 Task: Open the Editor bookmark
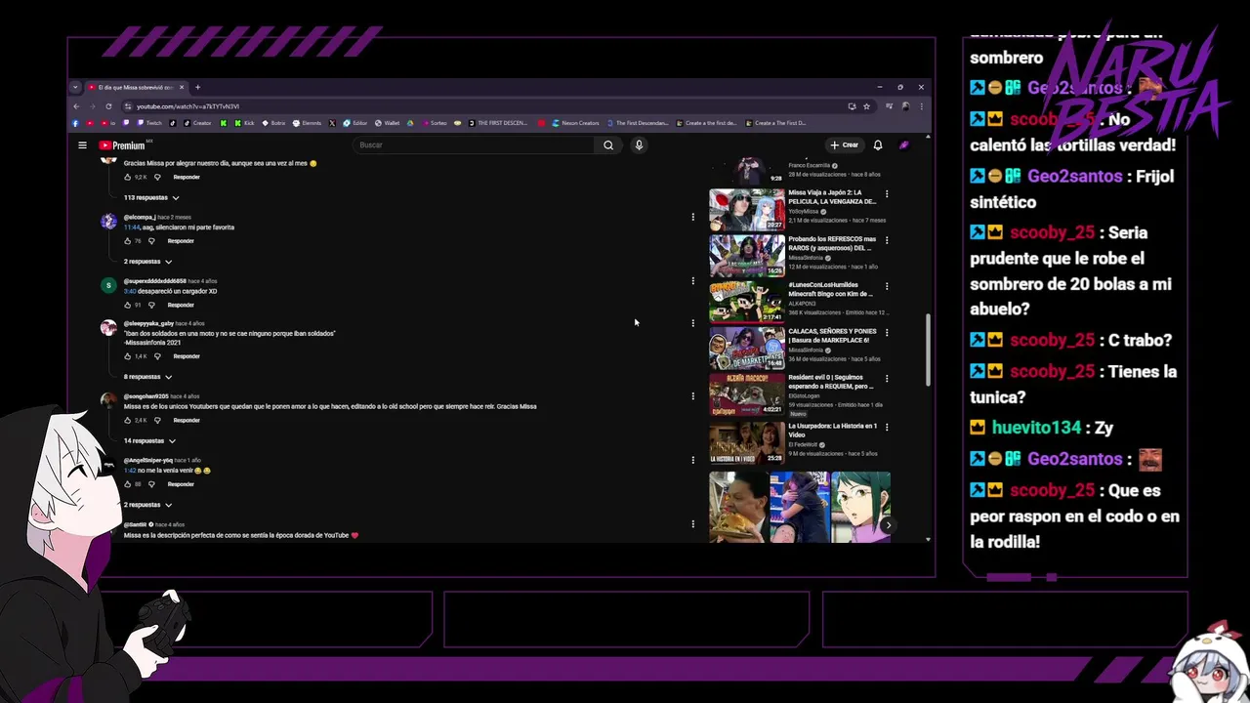click(x=354, y=123)
